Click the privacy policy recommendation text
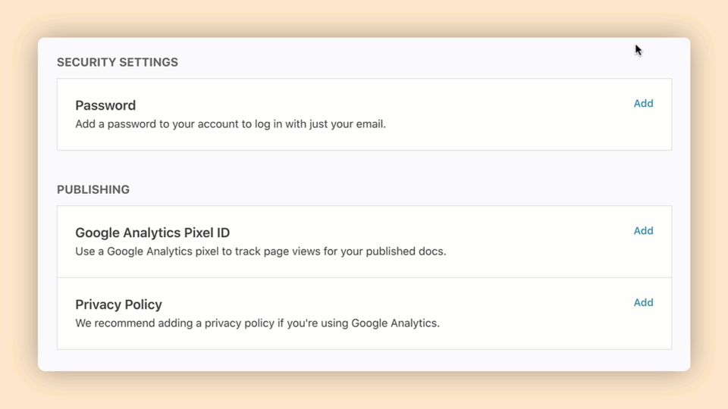Screen dimensions: 728x409 pyautogui.click(x=257, y=323)
